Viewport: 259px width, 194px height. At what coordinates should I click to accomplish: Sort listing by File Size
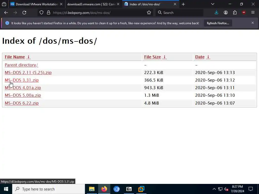coord(152,57)
